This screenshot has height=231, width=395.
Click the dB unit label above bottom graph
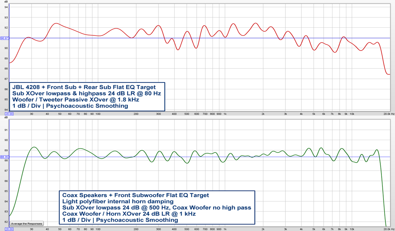coord(5,117)
